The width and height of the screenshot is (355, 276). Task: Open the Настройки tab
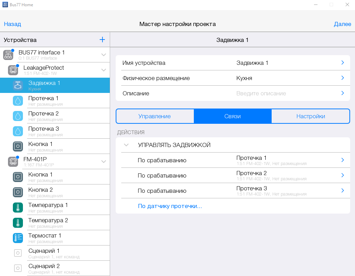pyautogui.click(x=311, y=116)
